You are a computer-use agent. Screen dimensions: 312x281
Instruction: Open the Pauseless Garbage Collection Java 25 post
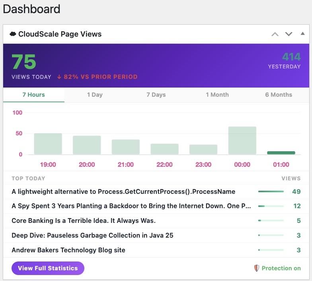92,235
